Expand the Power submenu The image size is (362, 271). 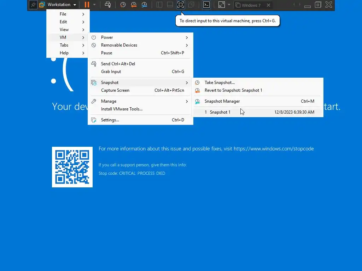pos(140,37)
